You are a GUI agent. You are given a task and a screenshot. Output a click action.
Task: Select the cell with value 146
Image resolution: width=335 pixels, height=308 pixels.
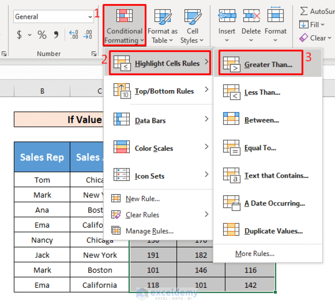coord(201,270)
